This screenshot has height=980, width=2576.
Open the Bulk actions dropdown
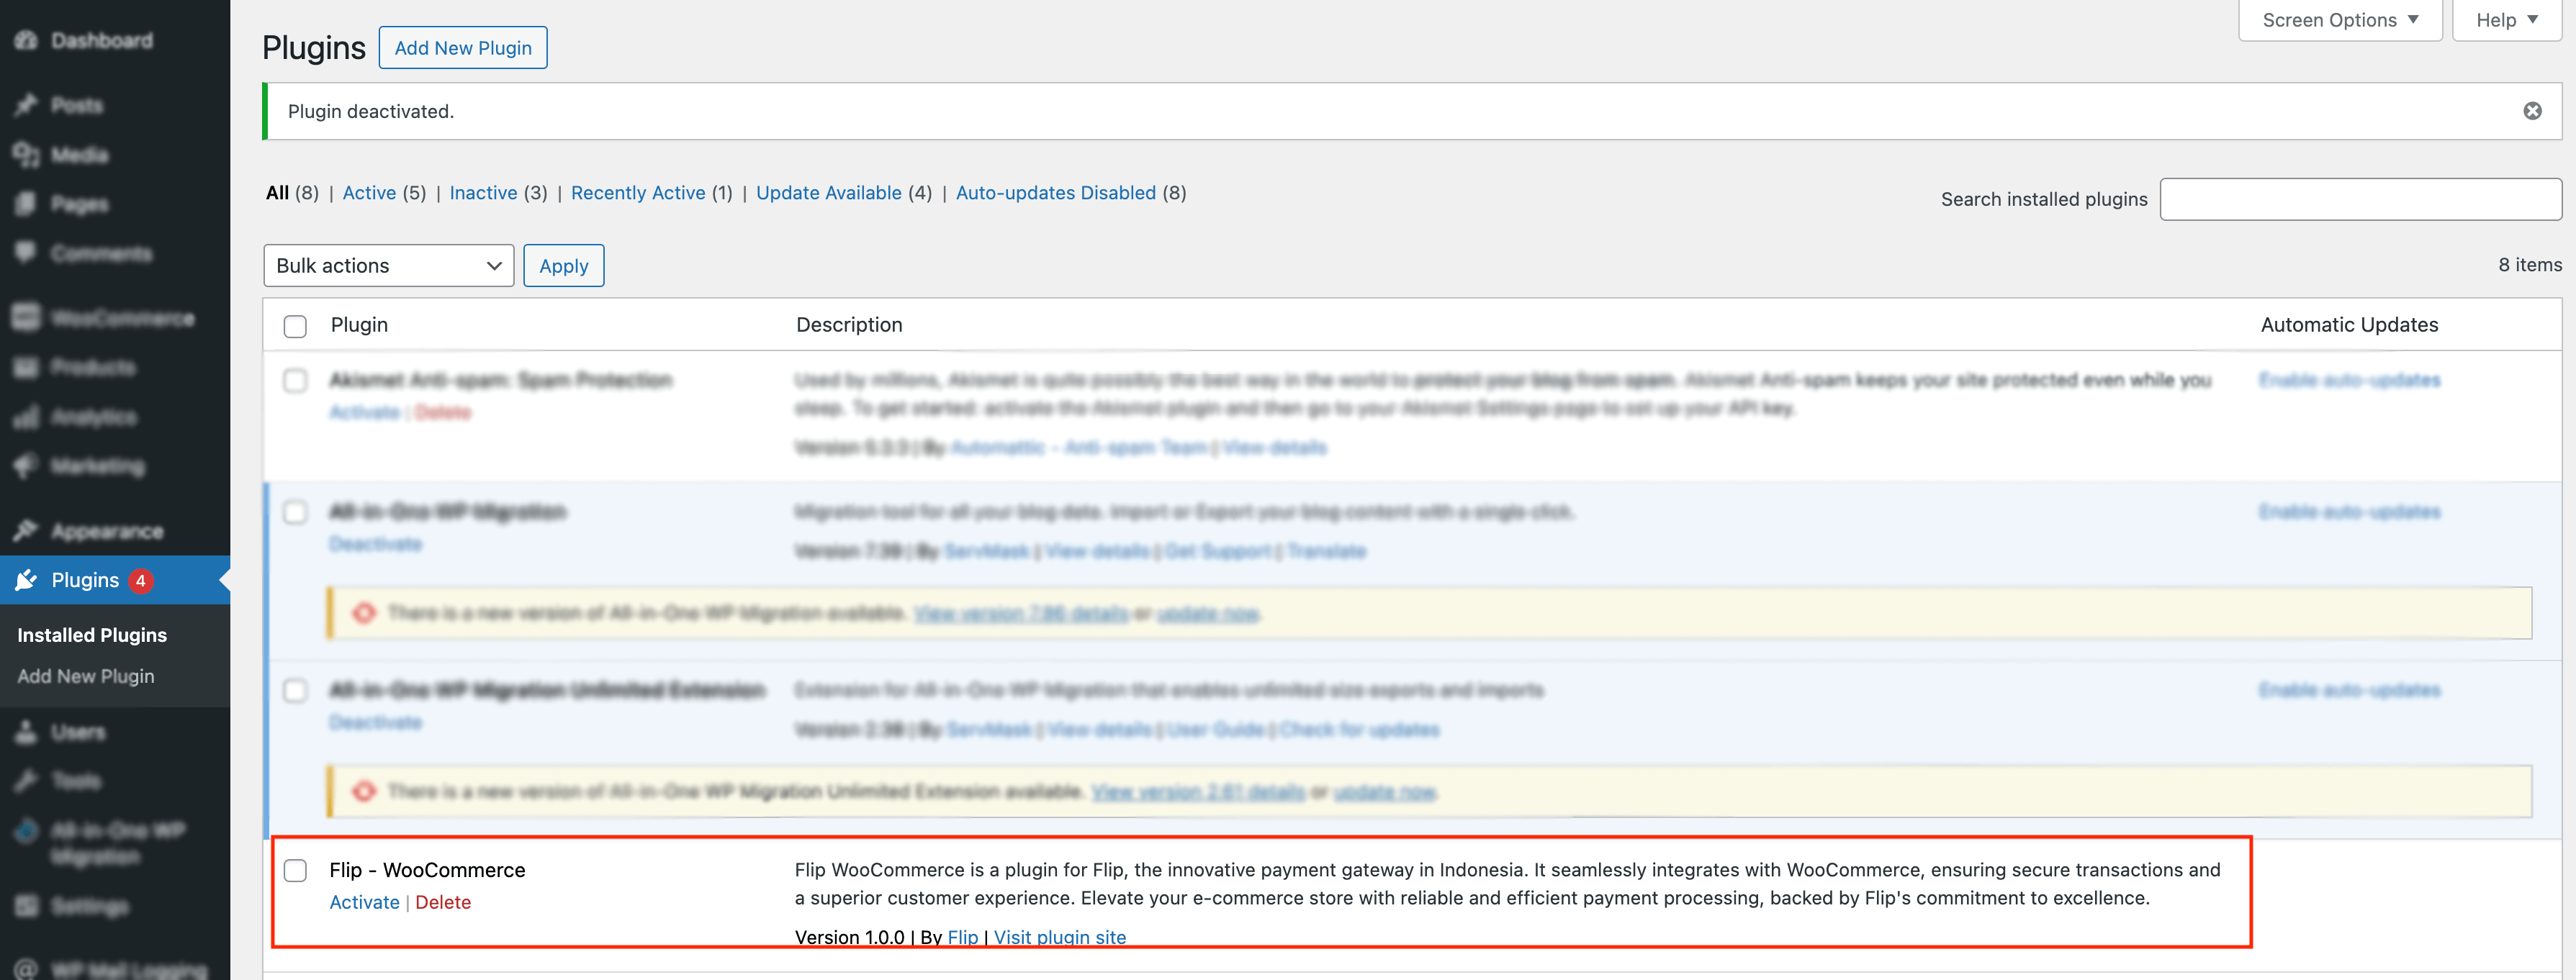[388, 266]
